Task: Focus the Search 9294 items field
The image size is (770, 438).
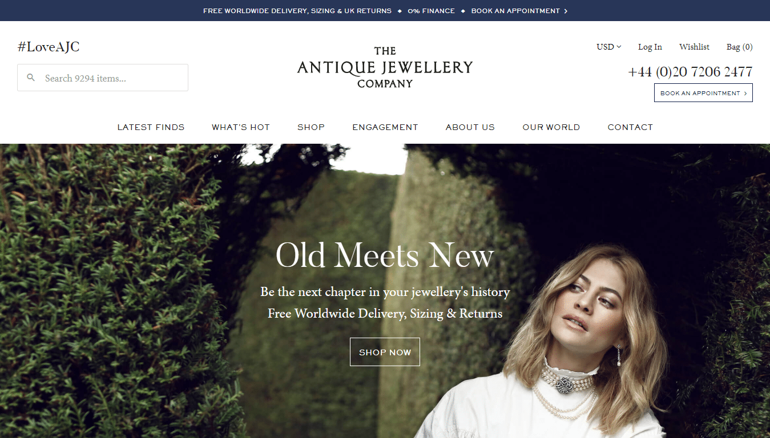Action: [x=103, y=78]
